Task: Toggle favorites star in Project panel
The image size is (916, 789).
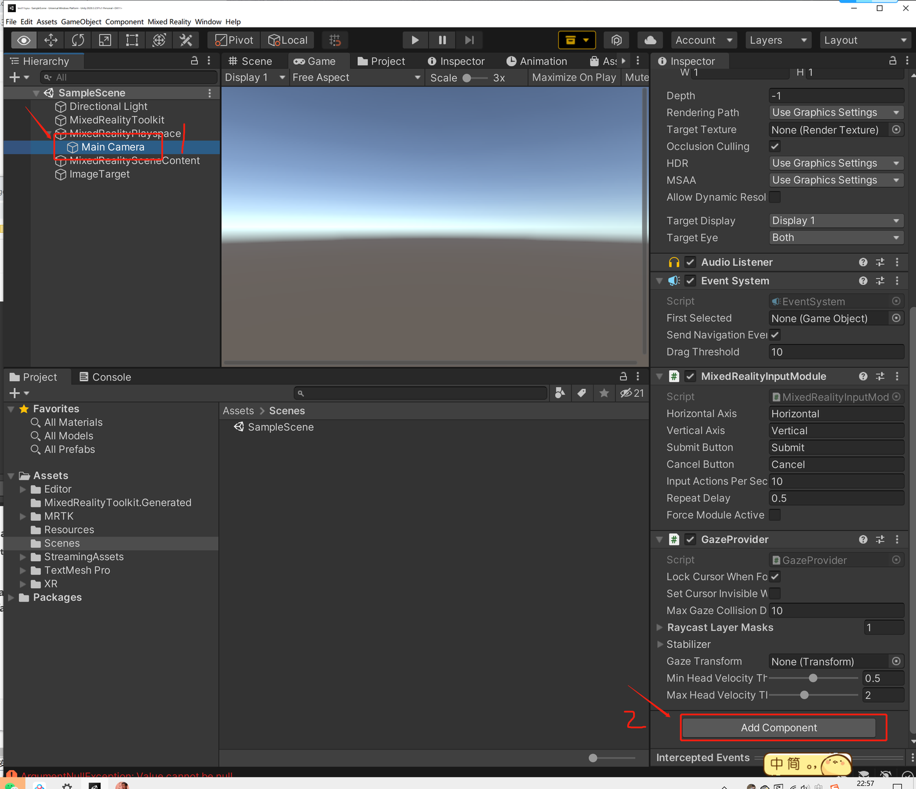Action: (604, 393)
